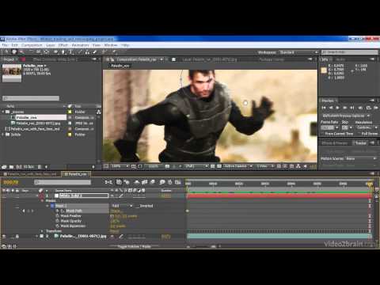This screenshot has height=285, width=380.
Task: Open the Graph Editor in timeline
Action: point(178,182)
